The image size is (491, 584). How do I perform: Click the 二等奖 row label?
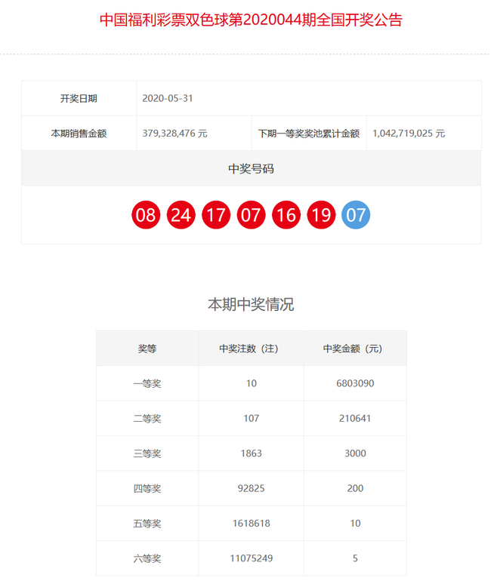(147, 419)
